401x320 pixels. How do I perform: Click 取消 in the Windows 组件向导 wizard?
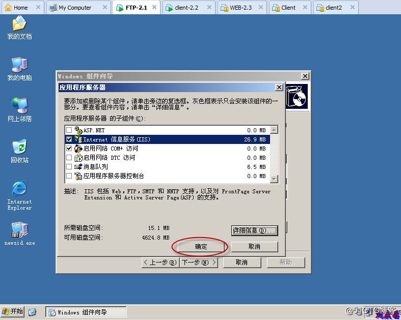pos(242,263)
